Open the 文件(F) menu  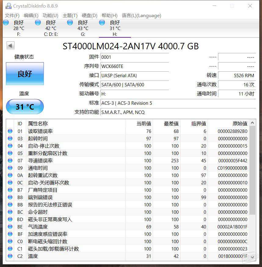[12, 16]
